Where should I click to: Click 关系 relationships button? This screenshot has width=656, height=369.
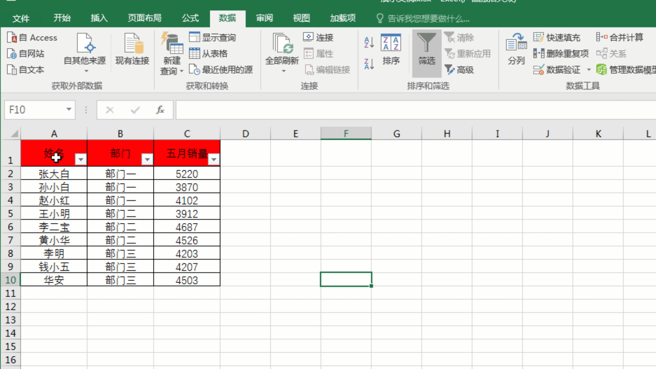pos(611,54)
